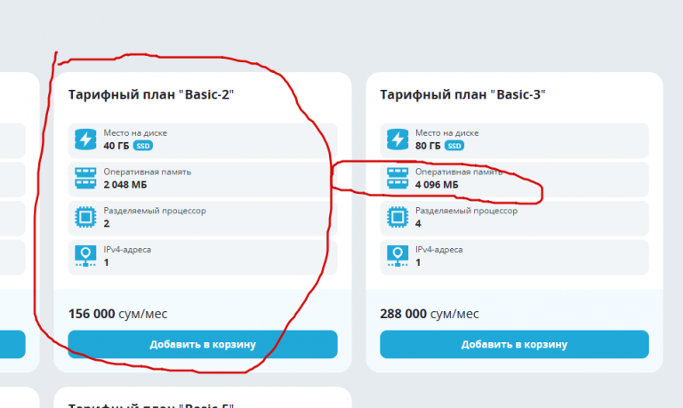Click processor count 4 in Basic-3

coord(418,224)
